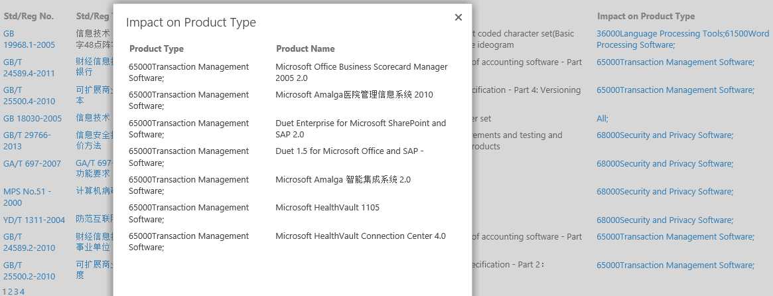The image size is (773, 296).
Task: Open Security and Privacy link for GB/T 29766-2013
Action: click(x=665, y=135)
